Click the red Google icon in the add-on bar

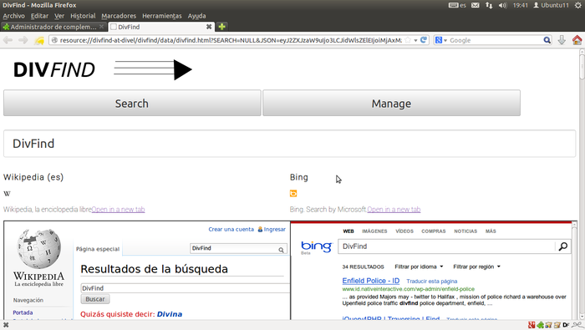click(x=532, y=325)
